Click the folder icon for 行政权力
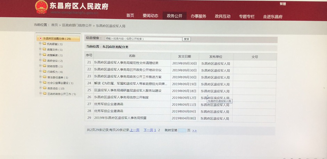This screenshot has height=159, width=327. pyautogui.click(x=44, y=72)
